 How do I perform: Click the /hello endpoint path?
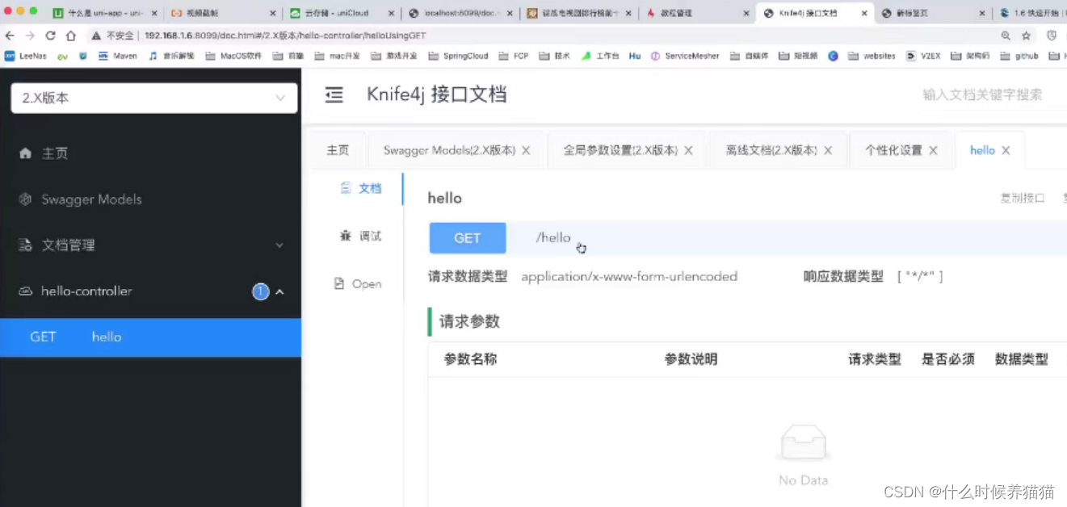(x=553, y=238)
